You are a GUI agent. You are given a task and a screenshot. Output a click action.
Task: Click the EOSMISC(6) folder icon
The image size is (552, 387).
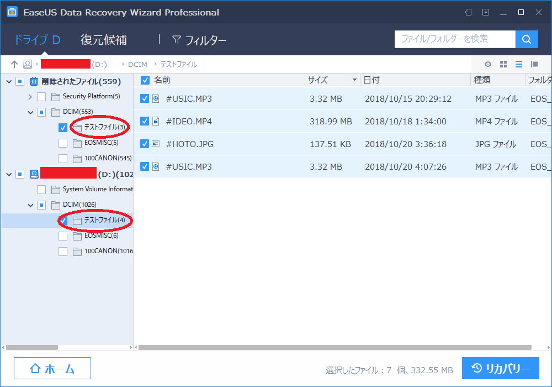77,236
